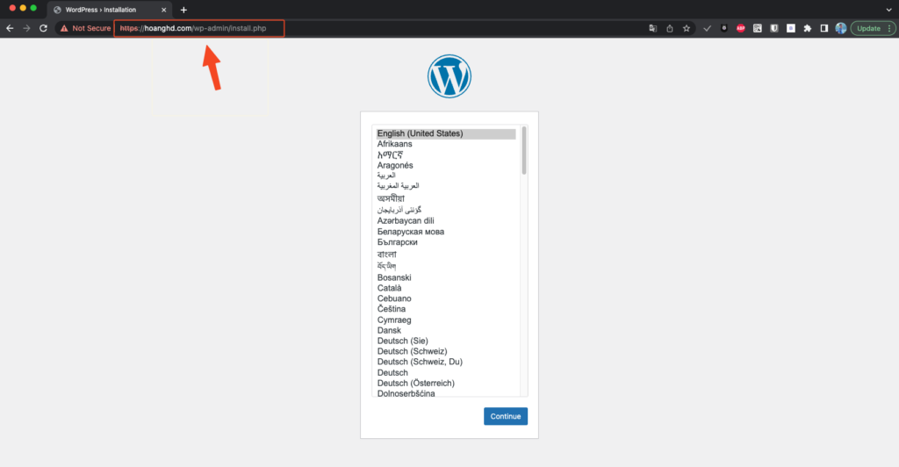
Task: Select Deutsch (Schweiz, Du) language
Action: (420, 362)
